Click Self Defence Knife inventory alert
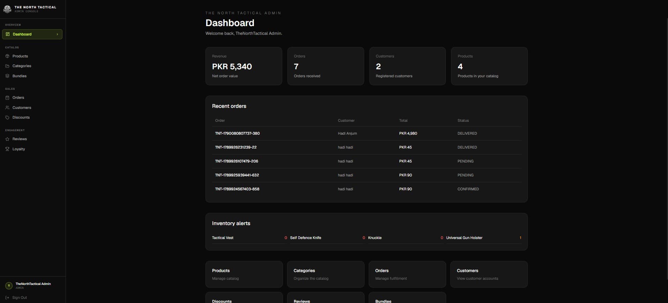 tap(328, 238)
